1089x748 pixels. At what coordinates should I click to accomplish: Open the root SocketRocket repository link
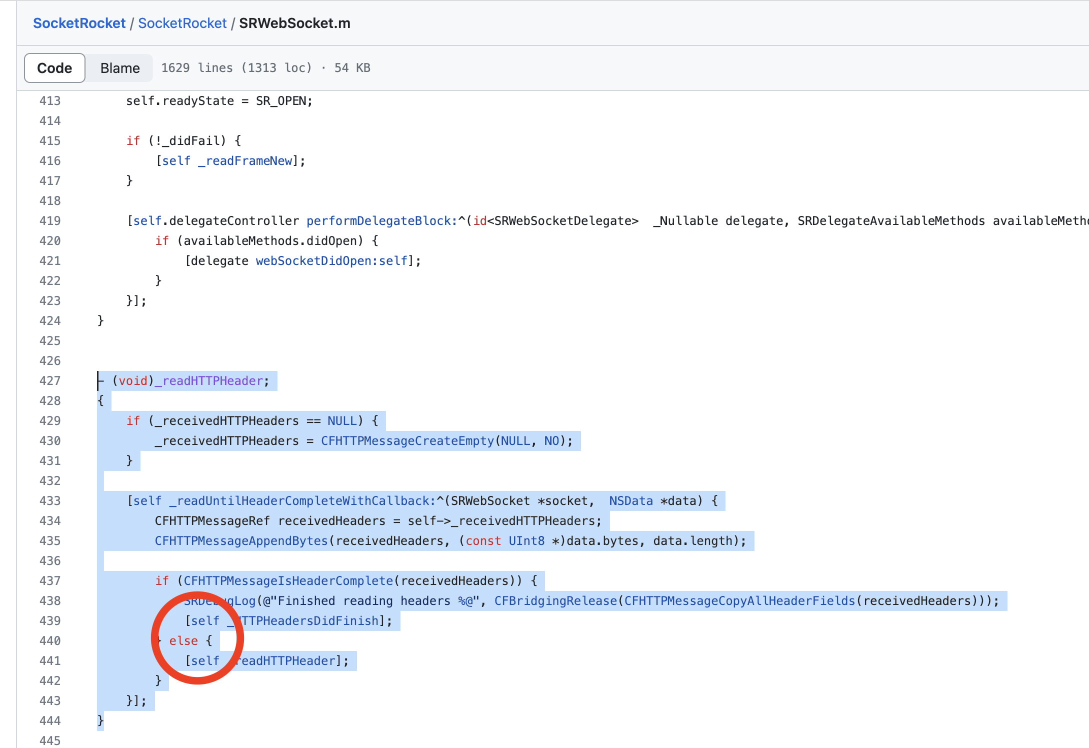point(79,23)
